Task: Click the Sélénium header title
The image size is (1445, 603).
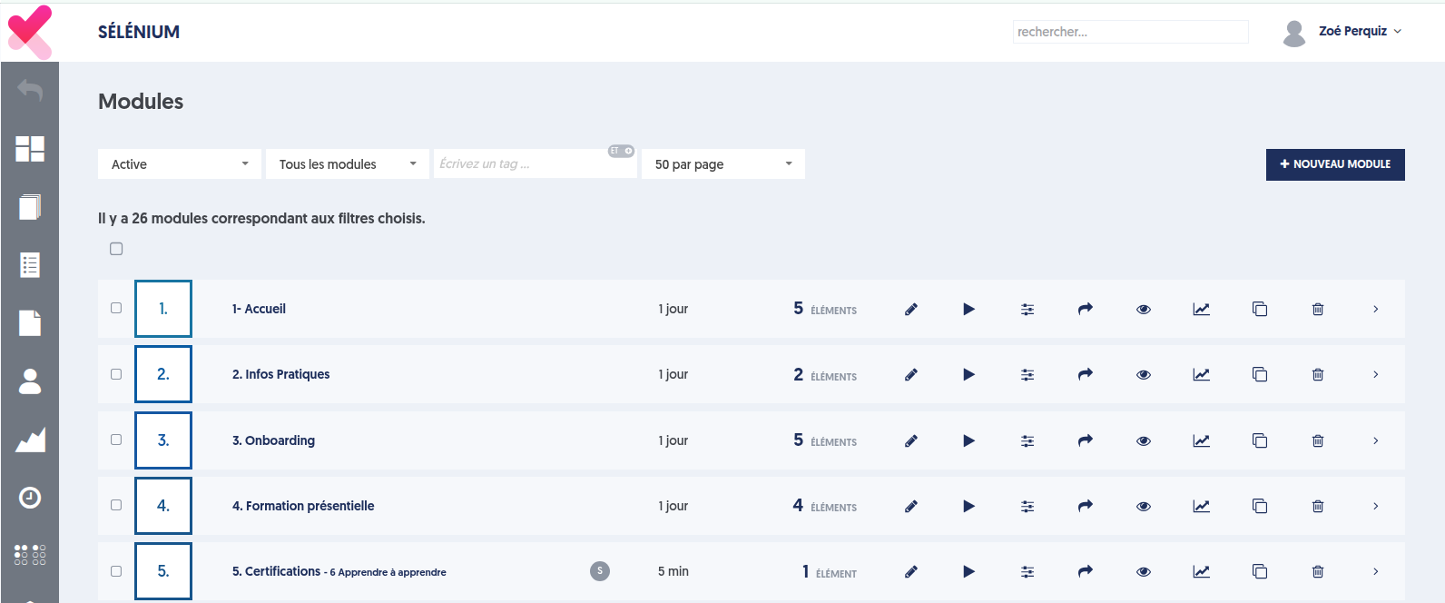Action: pos(139,32)
